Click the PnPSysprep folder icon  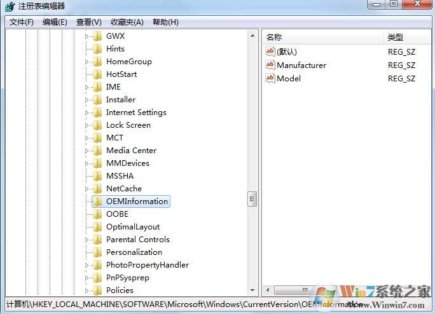(98, 278)
